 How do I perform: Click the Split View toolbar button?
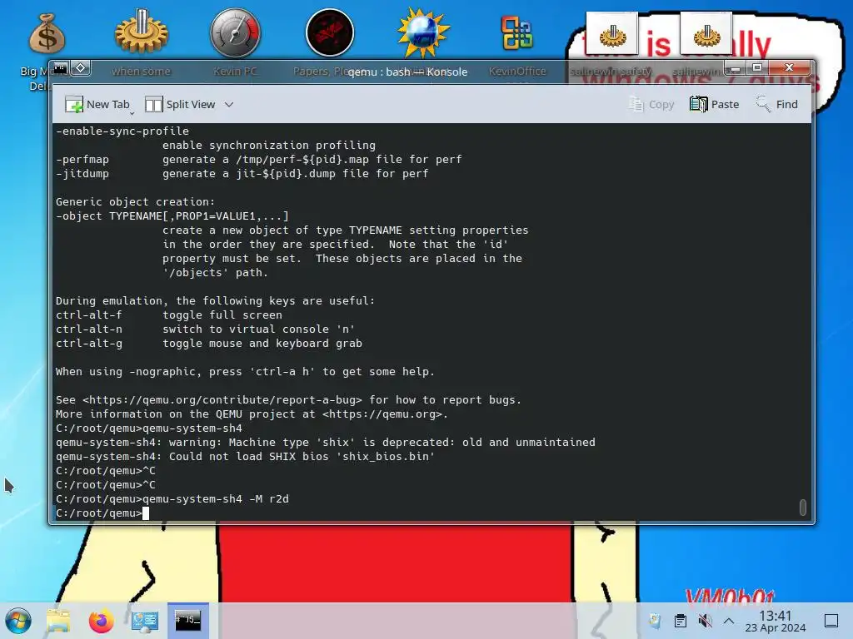(x=180, y=104)
